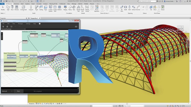Select the Floor tool
Screen dimensions: 191x107
(x=46, y=8)
